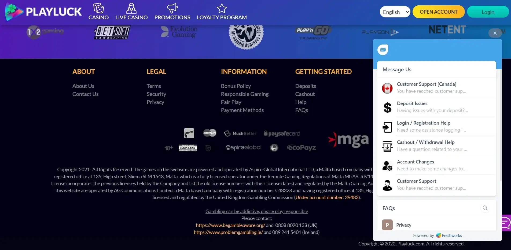Open the Responsible Gaming link
Screen dimensions: 511x250
tap(245, 94)
